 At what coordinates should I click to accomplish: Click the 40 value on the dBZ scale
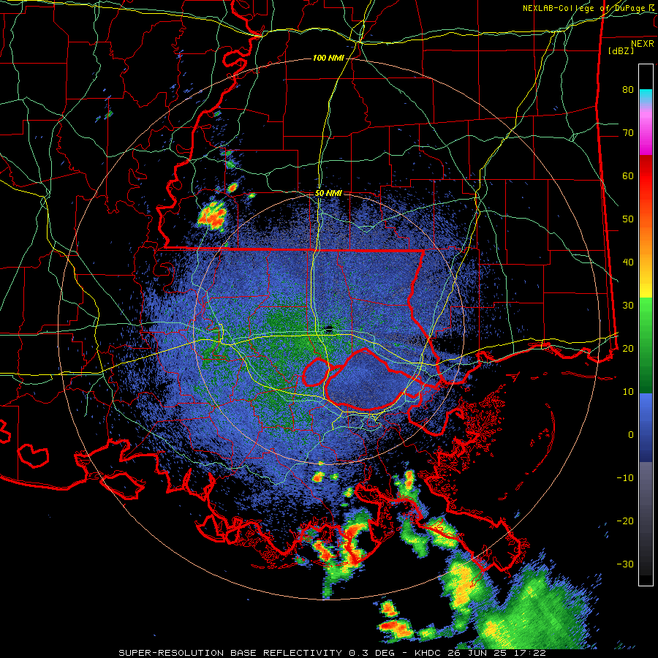628,262
